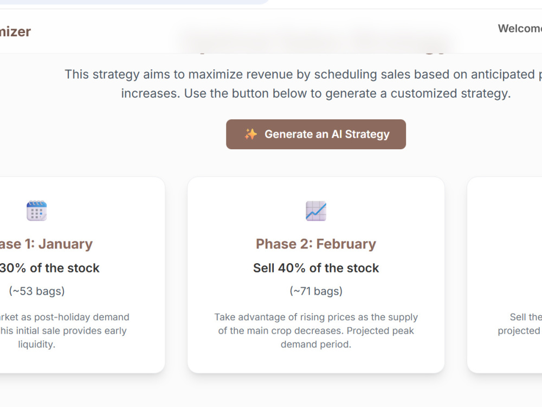Click the 'projected' text in the third card
The image size is (542, 407).
[x=519, y=330]
